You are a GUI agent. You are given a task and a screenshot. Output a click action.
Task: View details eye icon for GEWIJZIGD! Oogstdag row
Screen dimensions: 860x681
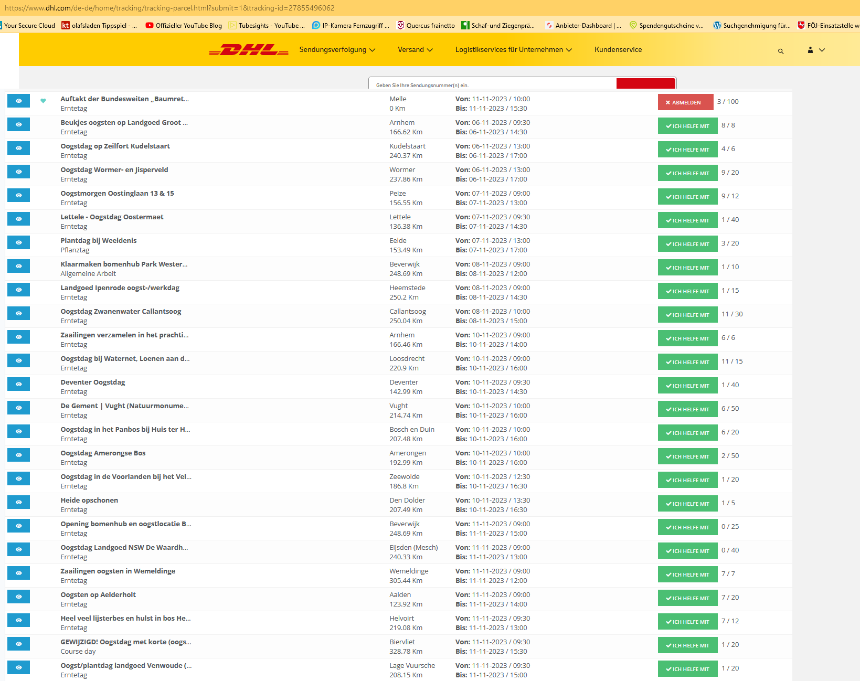18,644
